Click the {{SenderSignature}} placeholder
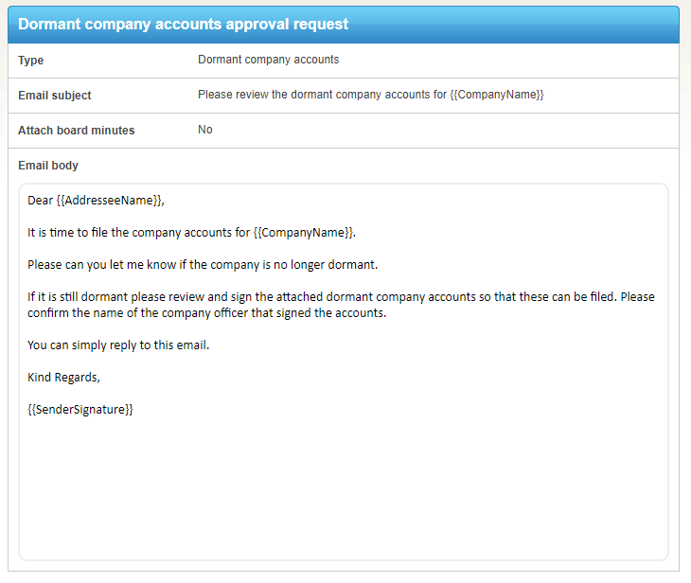691x583 pixels. coord(80,410)
